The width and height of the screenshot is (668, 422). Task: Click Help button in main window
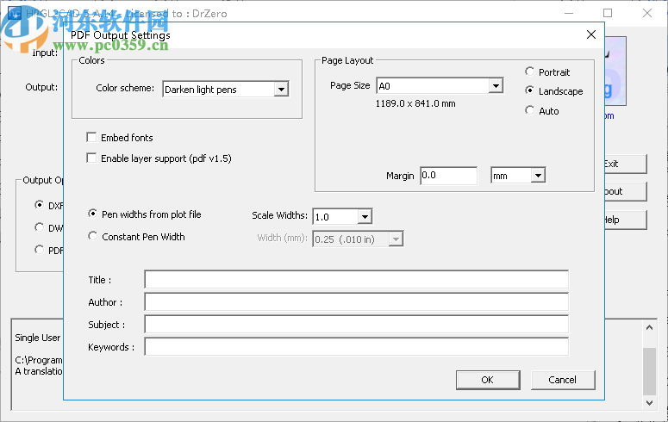626,220
